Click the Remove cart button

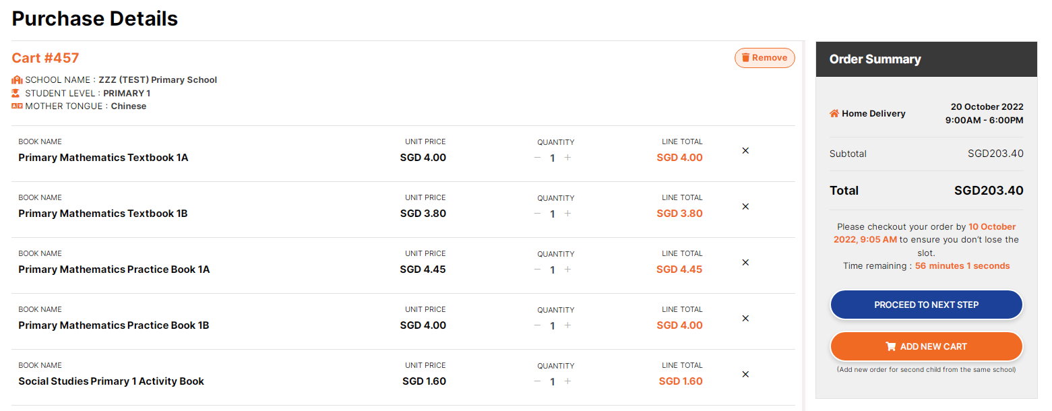(x=765, y=58)
